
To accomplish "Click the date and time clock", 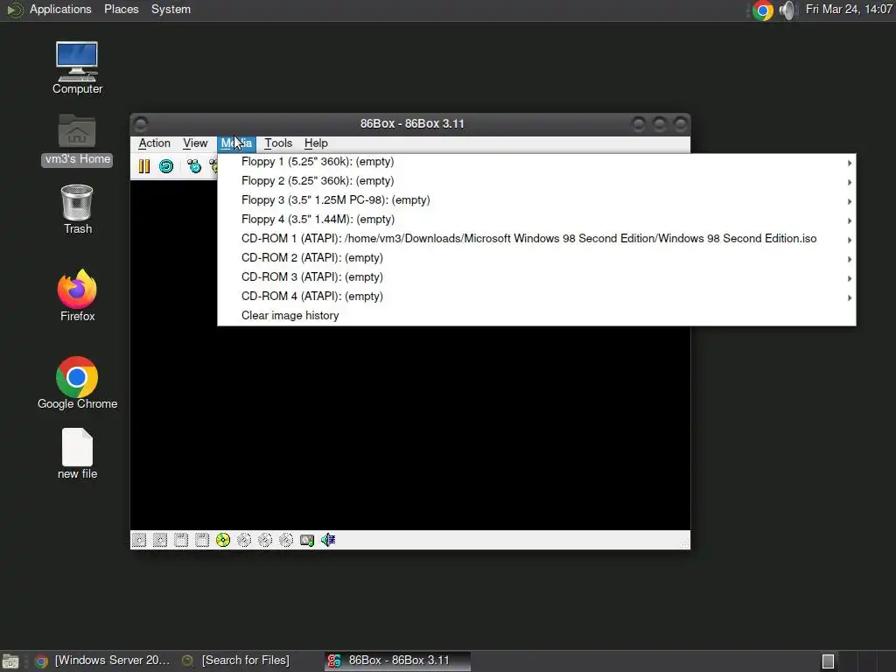I will [x=849, y=10].
